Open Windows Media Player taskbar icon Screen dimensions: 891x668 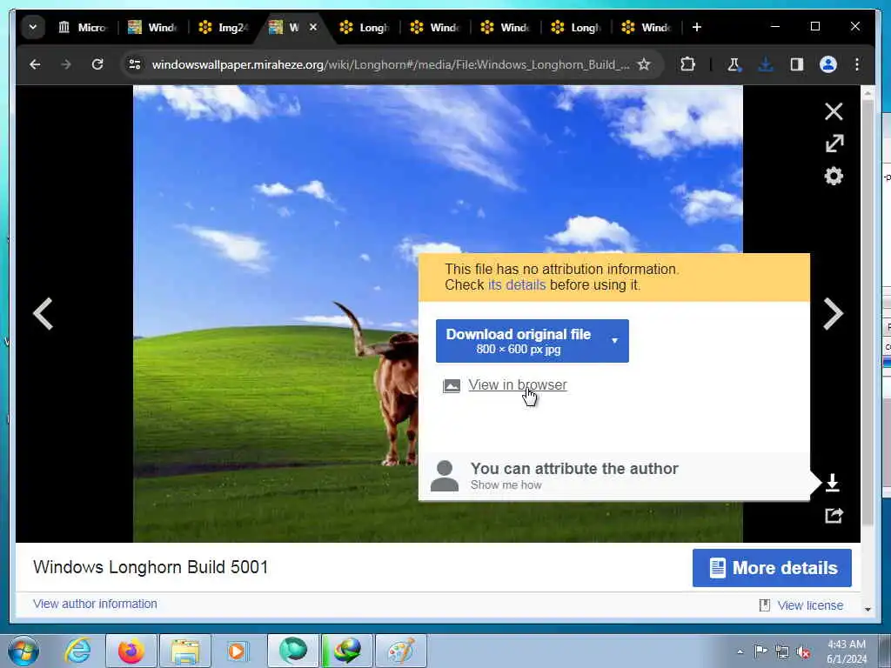click(x=237, y=651)
